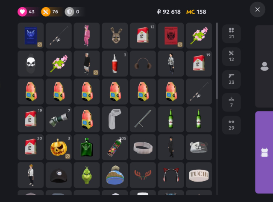
Task: Select the camera with count 7
Action: point(59,119)
